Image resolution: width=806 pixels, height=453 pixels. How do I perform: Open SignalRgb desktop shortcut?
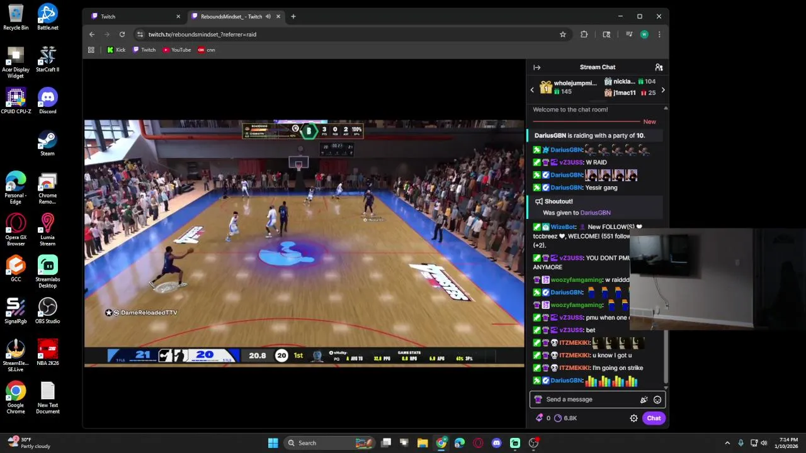tap(16, 311)
